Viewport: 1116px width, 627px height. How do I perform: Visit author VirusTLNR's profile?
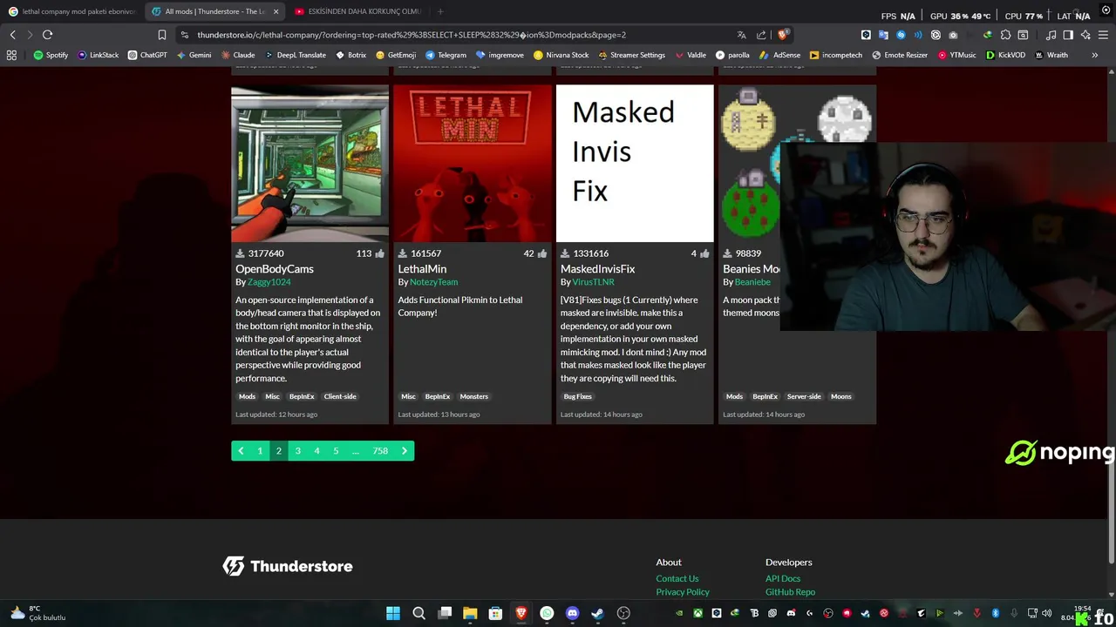tap(594, 282)
